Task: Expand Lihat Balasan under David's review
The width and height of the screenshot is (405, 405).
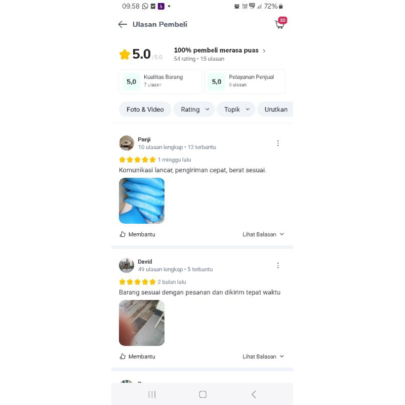Action: pos(263,356)
